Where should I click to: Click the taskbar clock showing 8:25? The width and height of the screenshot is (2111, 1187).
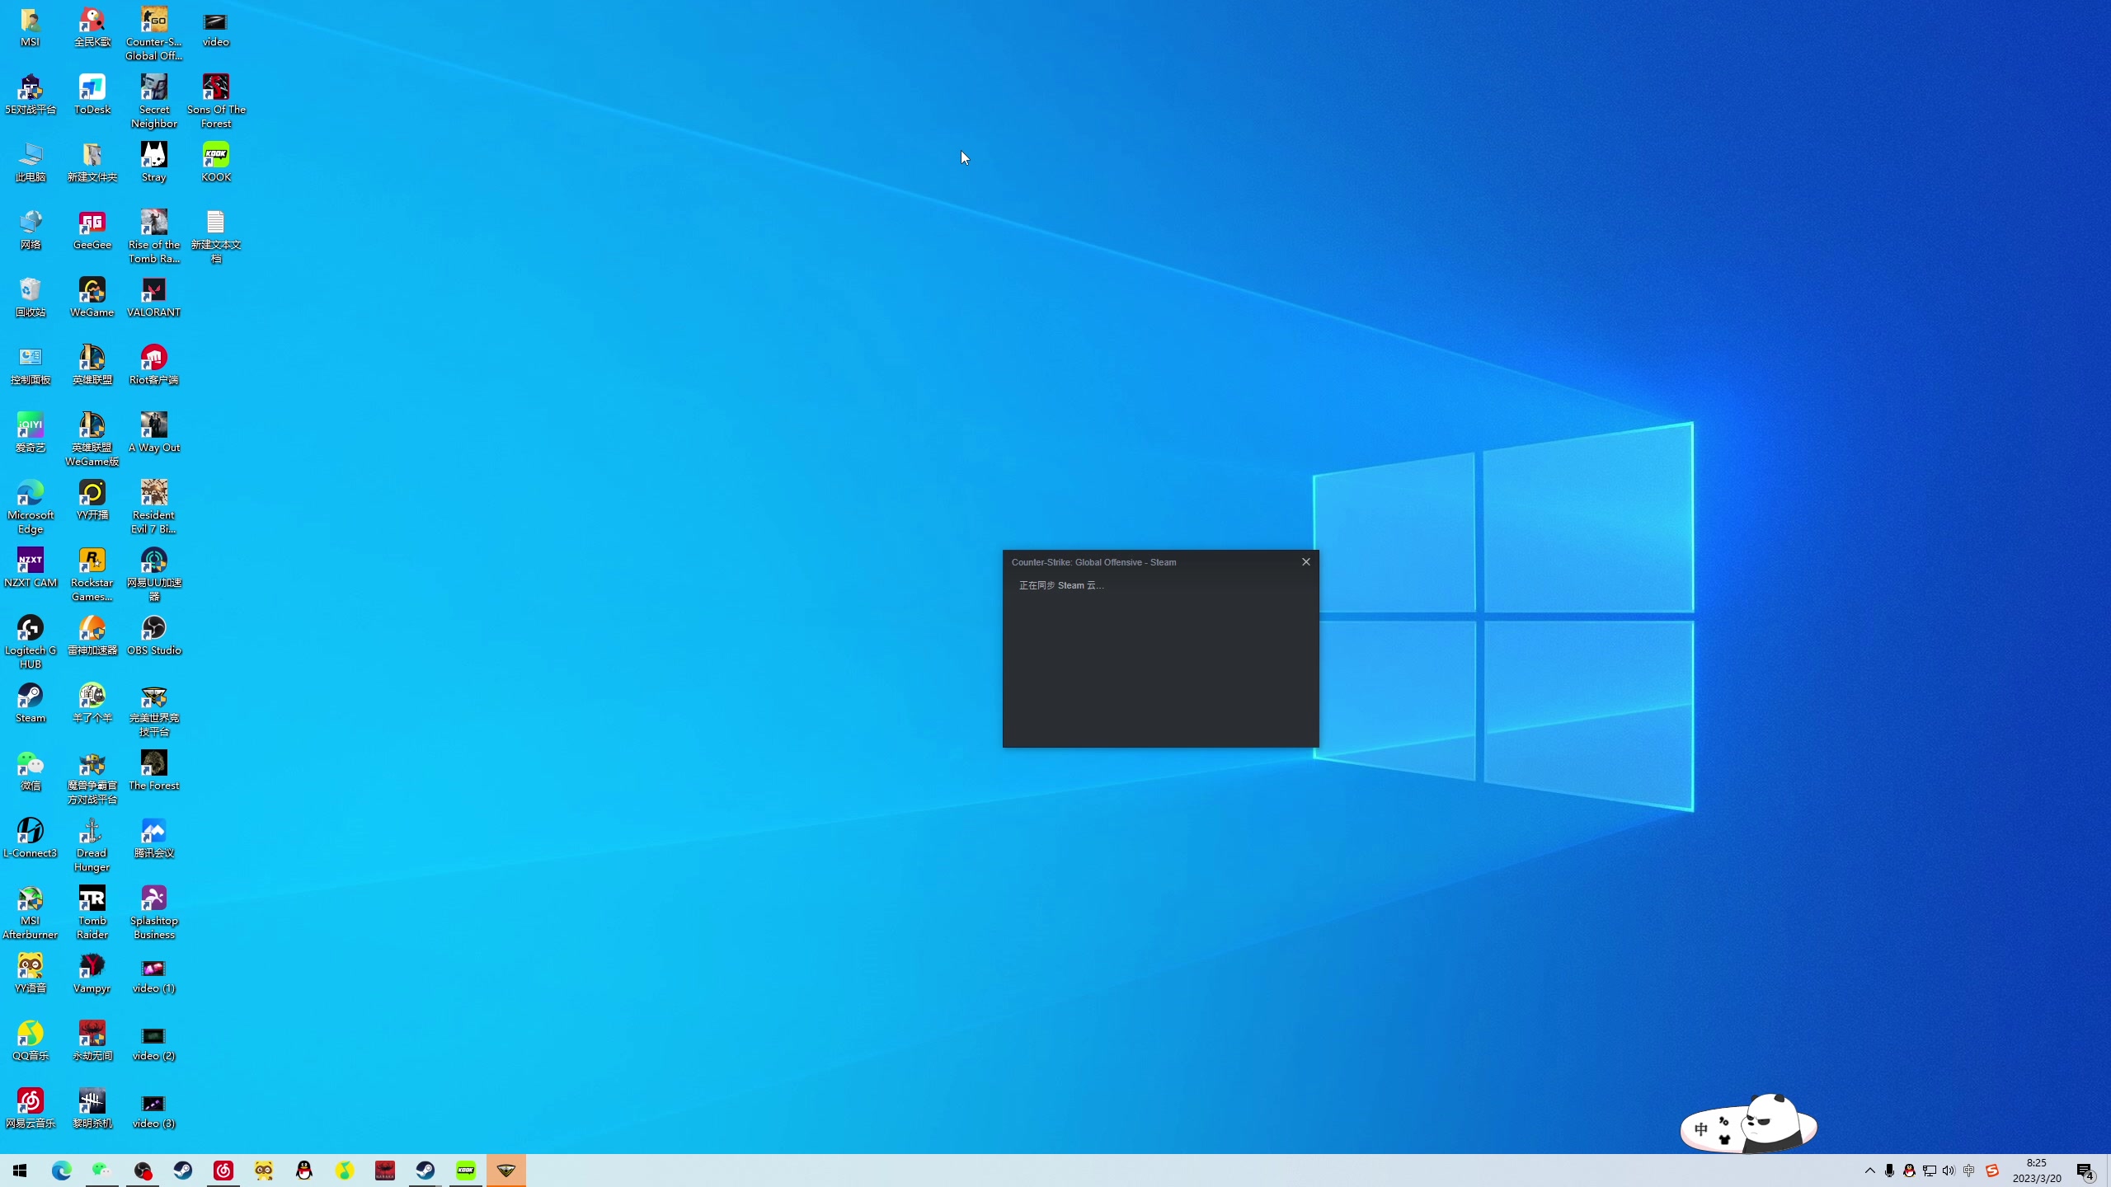2036,1171
